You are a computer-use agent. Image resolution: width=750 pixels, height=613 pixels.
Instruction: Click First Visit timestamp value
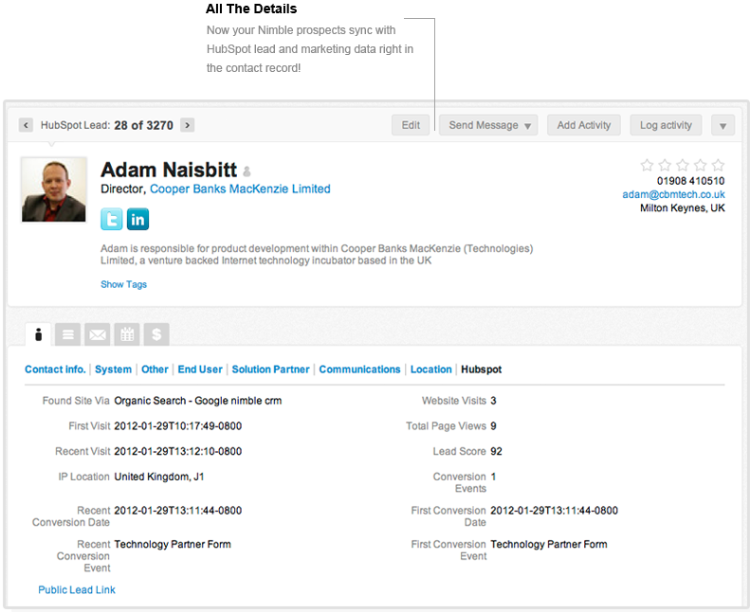tap(178, 426)
